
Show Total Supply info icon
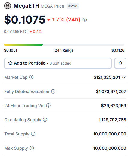click(33, 134)
